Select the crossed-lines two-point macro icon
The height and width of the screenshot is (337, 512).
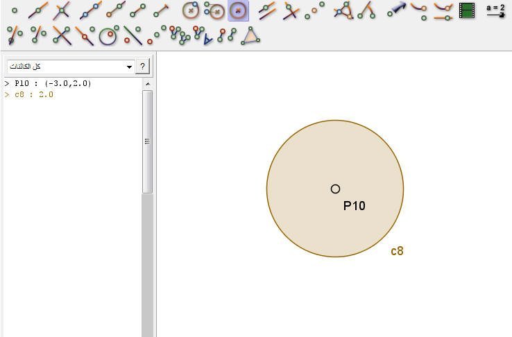(62, 35)
